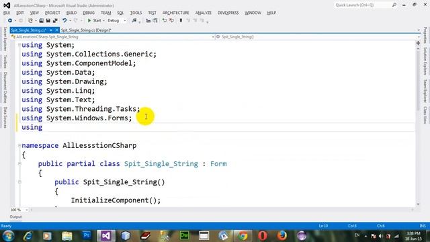This screenshot has height=242, width=430.
Task: Open the SQL menu
Action: (x=120, y=13)
